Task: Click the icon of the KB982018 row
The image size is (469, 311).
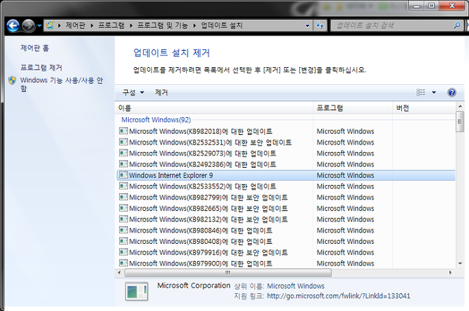Action: click(x=123, y=131)
